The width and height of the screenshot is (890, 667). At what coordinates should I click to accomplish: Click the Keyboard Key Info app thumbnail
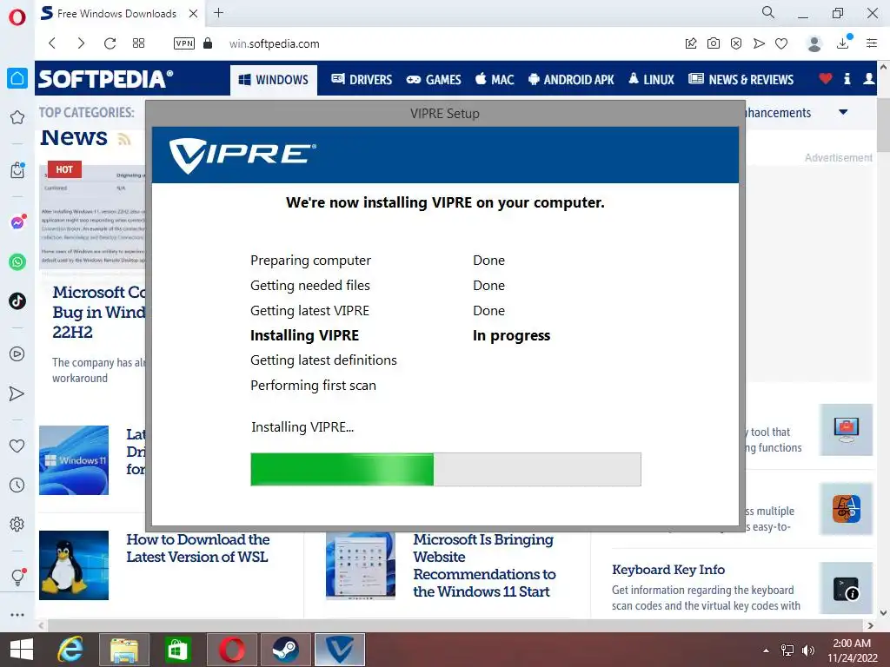846,588
